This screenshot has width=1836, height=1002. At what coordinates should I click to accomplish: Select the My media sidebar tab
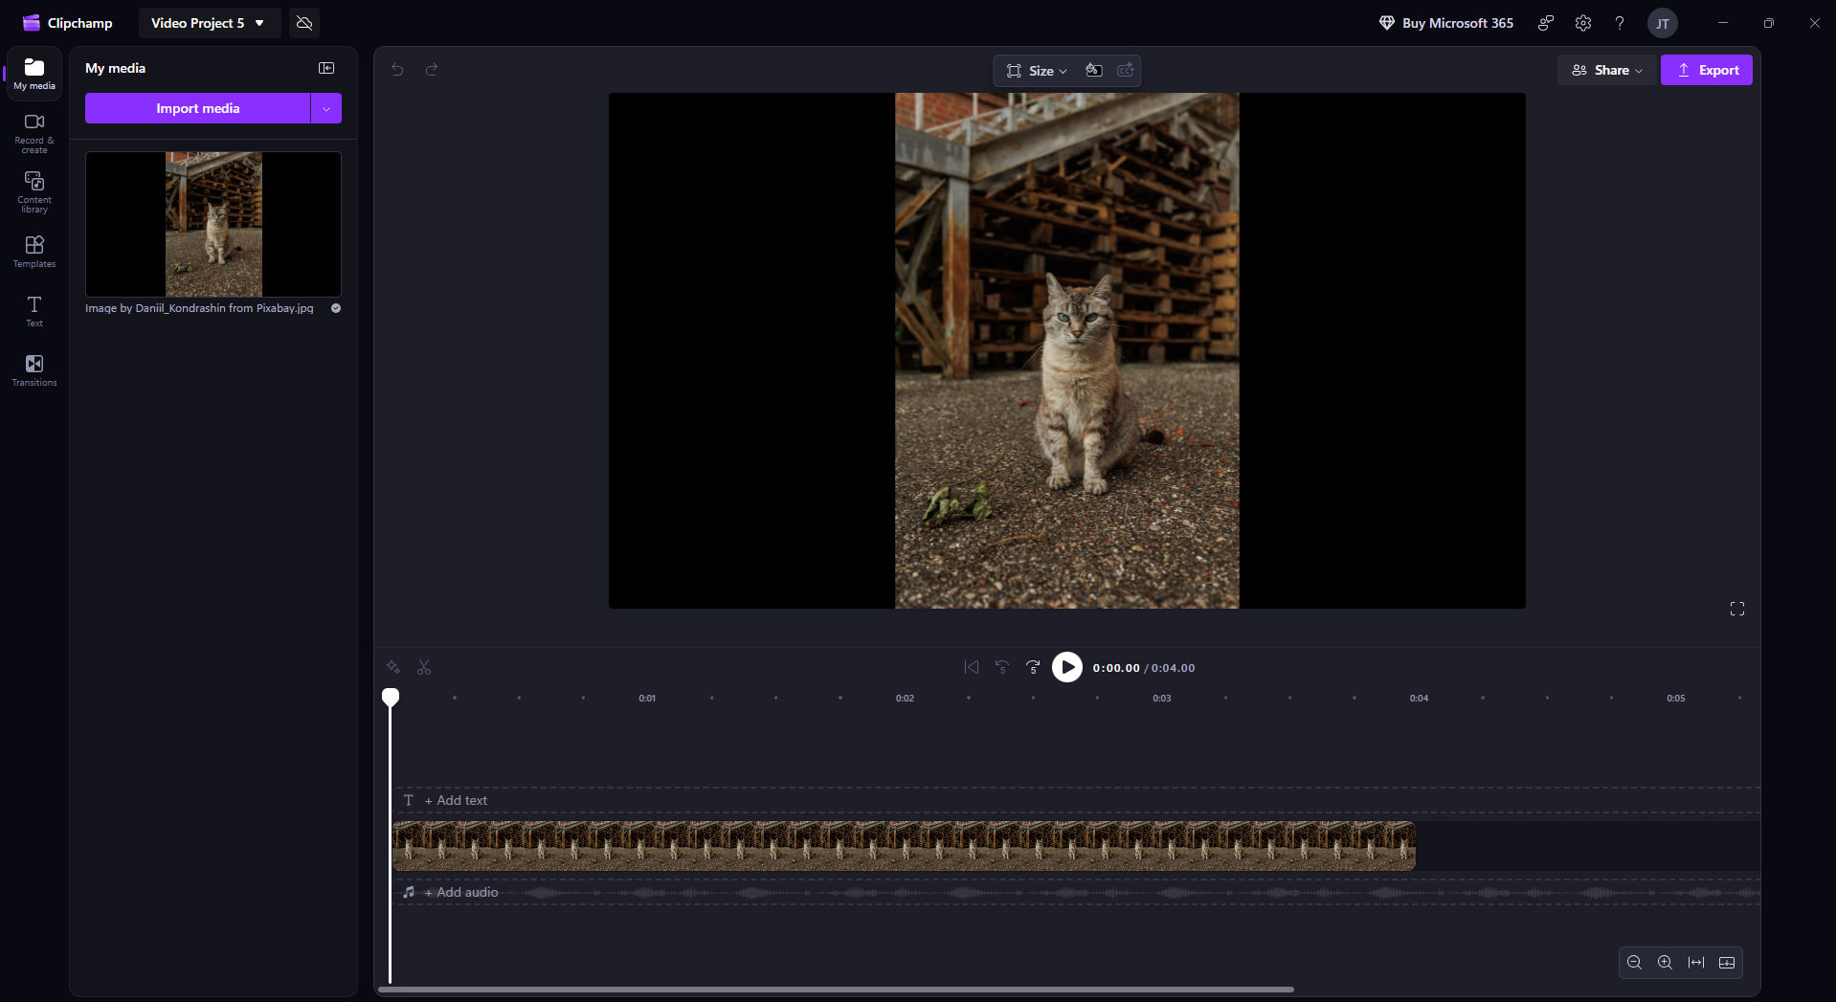[x=34, y=74]
